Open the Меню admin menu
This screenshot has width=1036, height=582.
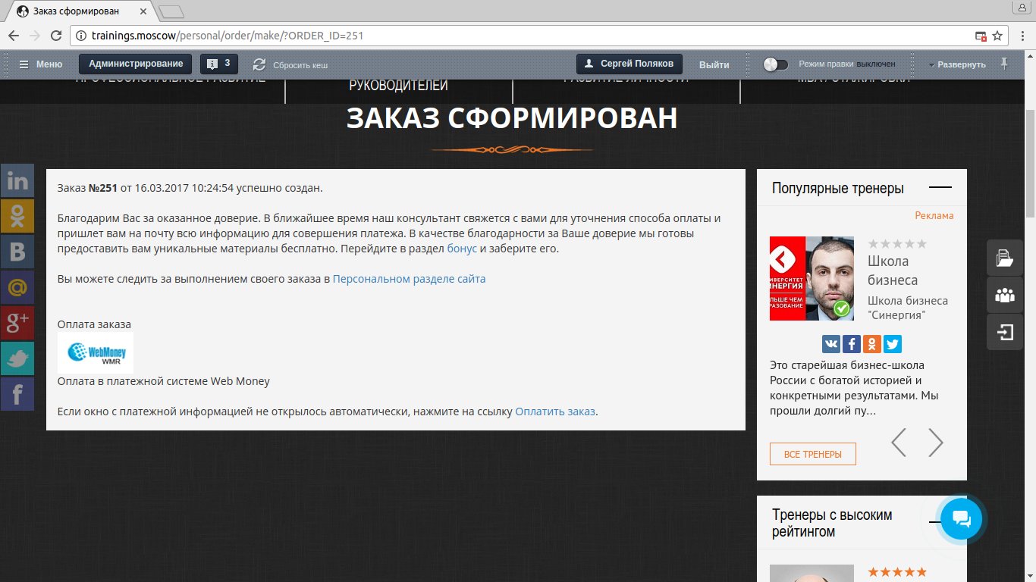click(41, 64)
